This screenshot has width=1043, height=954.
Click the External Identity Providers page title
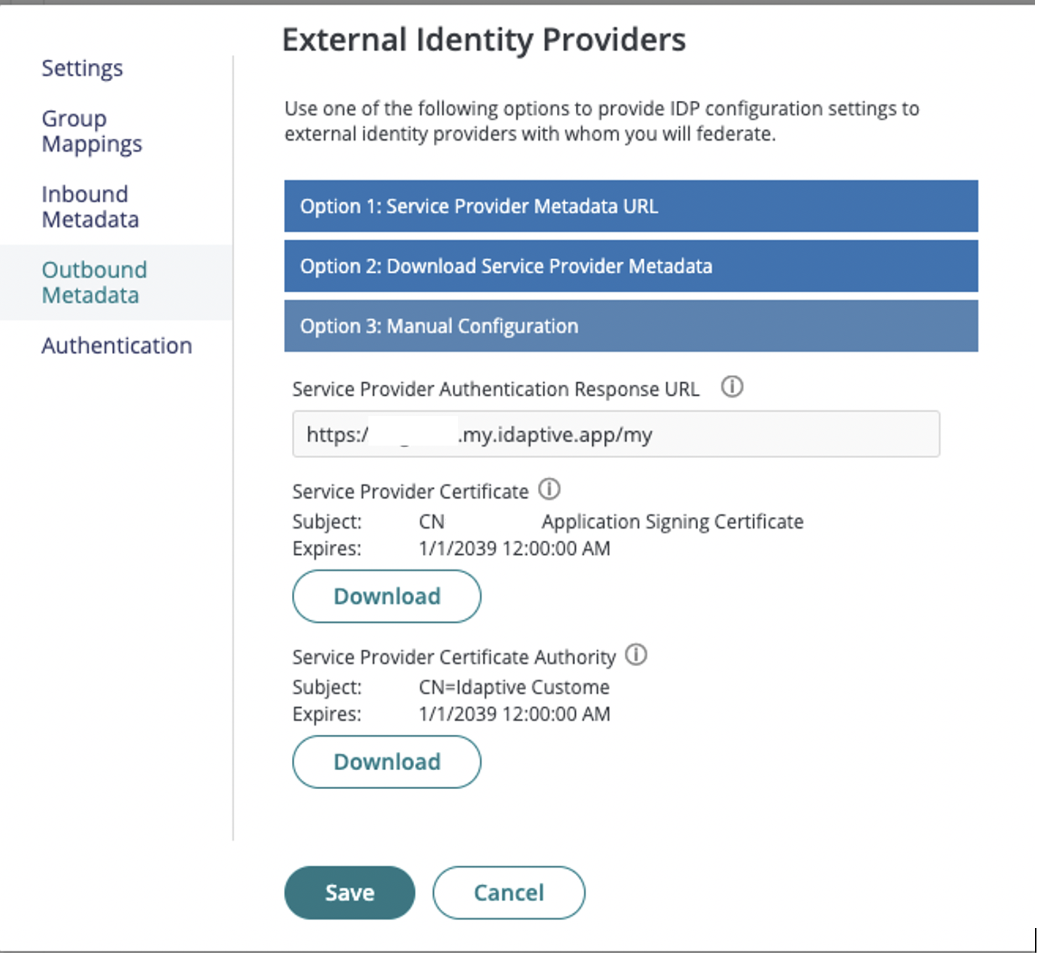click(484, 39)
